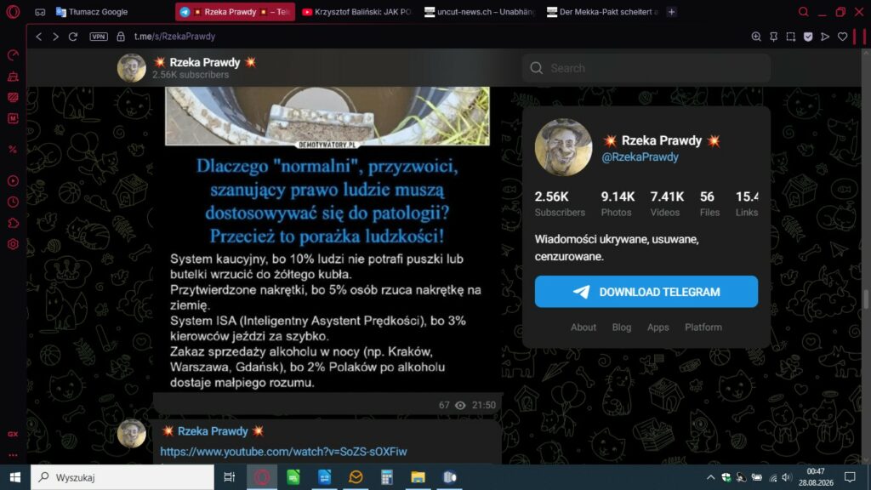Image resolution: width=871 pixels, height=490 pixels.
Task: Open Extensions cube sidebar icon
Action: [x=13, y=224]
